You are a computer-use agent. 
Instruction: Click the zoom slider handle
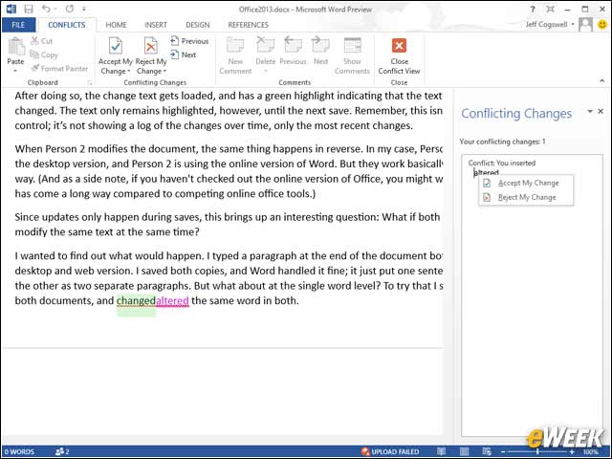coord(537,452)
